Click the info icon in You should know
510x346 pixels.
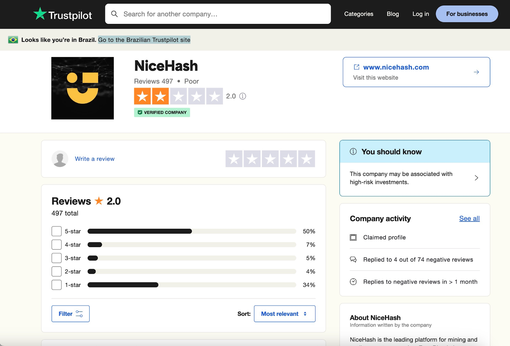[353, 151]
